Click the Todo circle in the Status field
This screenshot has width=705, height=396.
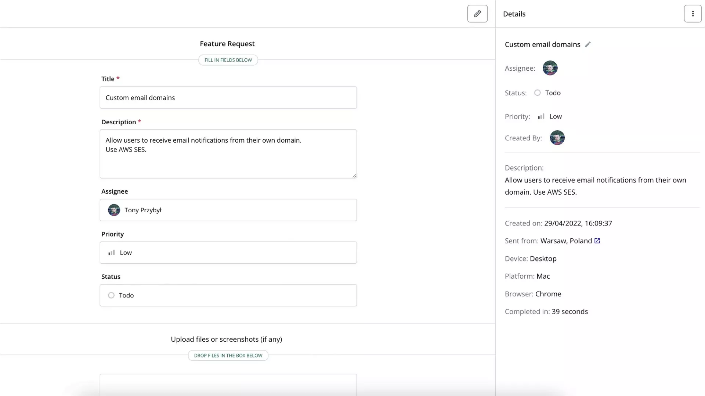pyautogui.click(x=111, y=296)
